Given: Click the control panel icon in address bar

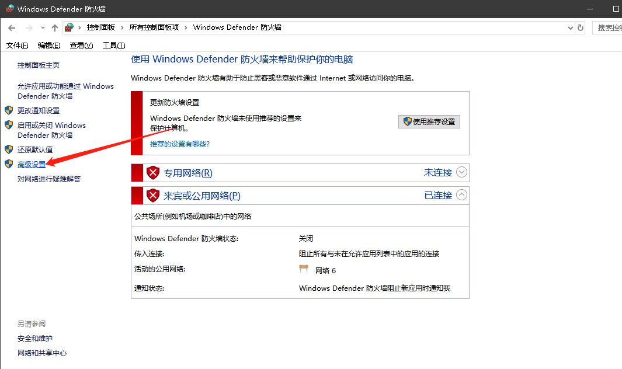Looking at the screenshot, I should 70,27.
